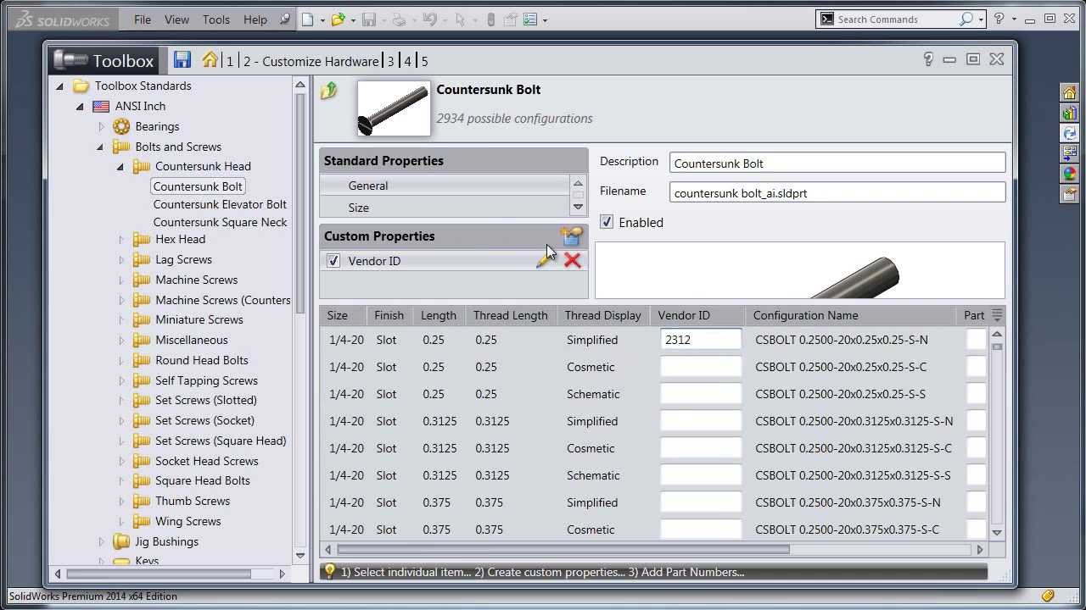
Task: Click the File Properties icon
Action: click(x=511, y=19)
